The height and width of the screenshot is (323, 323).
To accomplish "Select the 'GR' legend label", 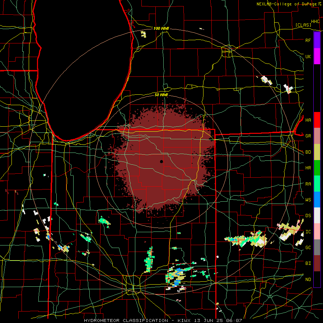I will click(308, 136).
